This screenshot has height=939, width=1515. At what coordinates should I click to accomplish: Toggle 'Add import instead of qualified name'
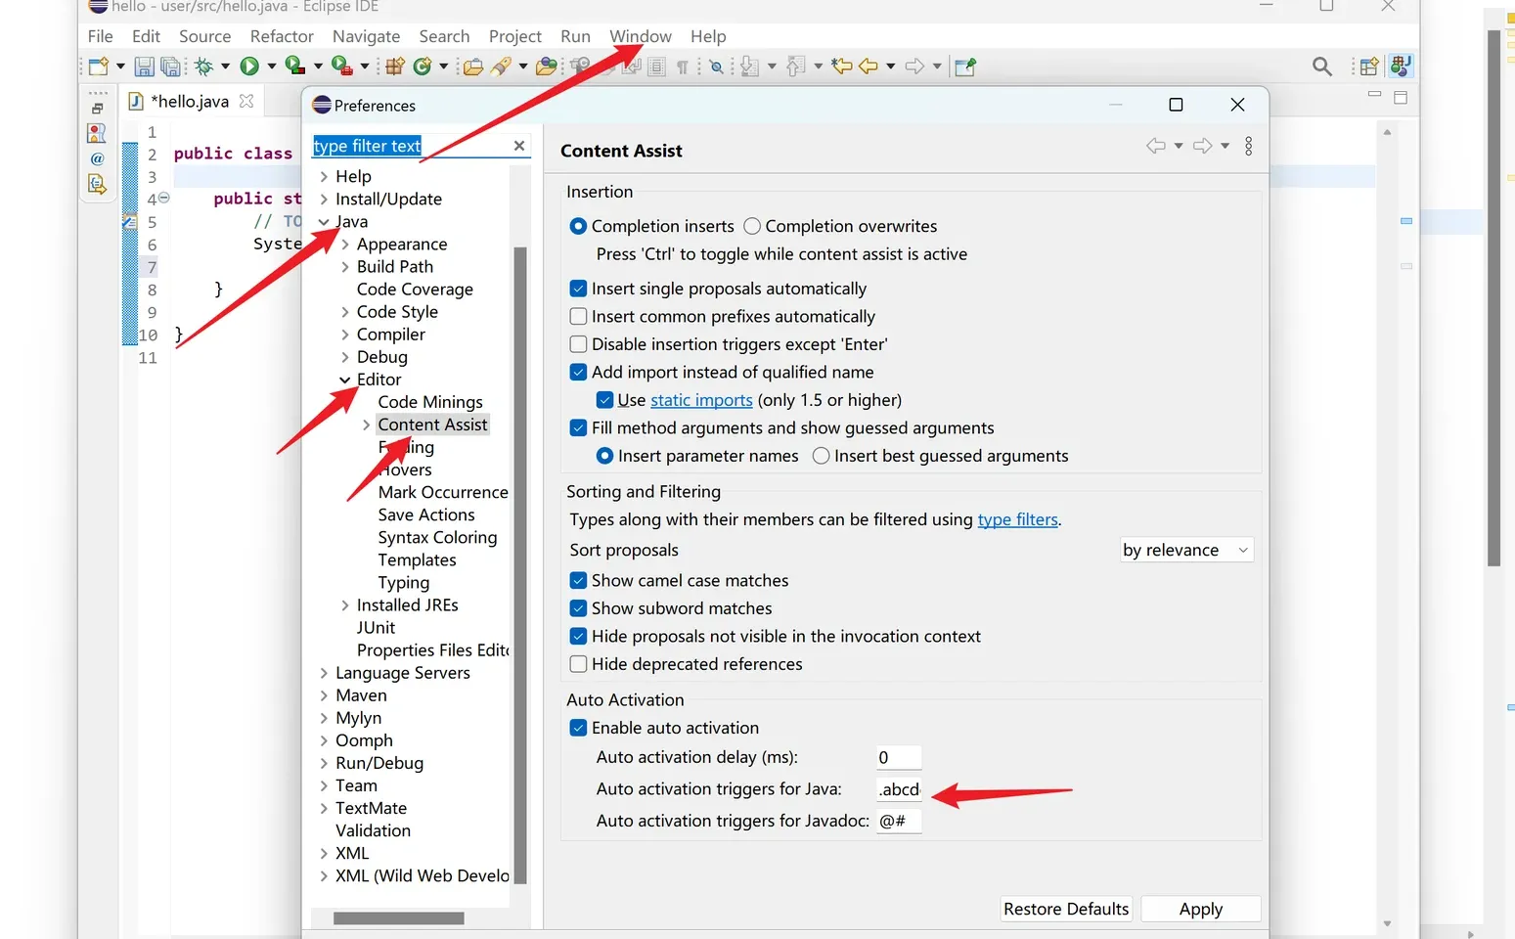click(578, 372)
